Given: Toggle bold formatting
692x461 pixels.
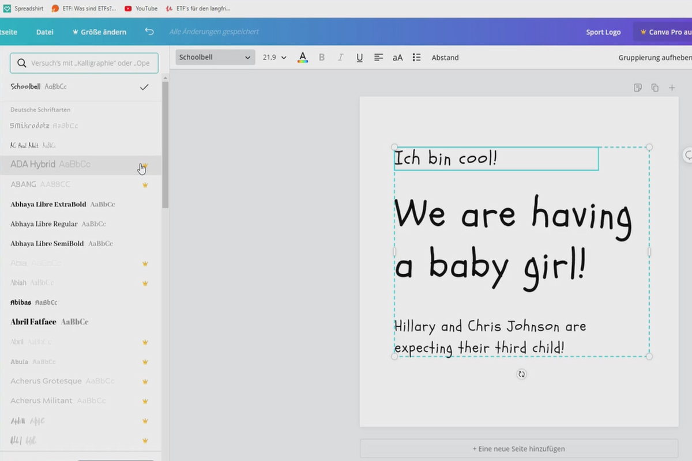Looking at the screenshot, I should tap(322, 58).
